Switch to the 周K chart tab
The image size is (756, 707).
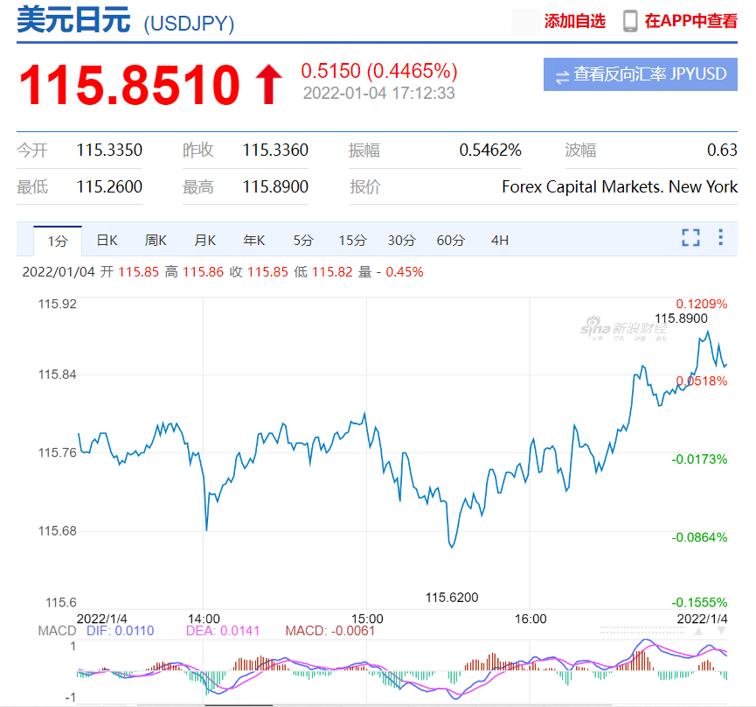click(x=156, y=240)
